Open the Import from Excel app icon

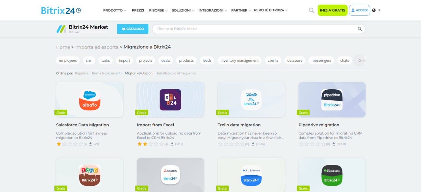(170, 100)
